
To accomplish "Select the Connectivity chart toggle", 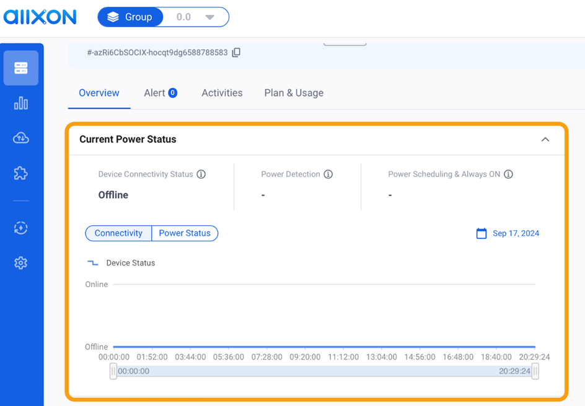I will coord(118,233).
